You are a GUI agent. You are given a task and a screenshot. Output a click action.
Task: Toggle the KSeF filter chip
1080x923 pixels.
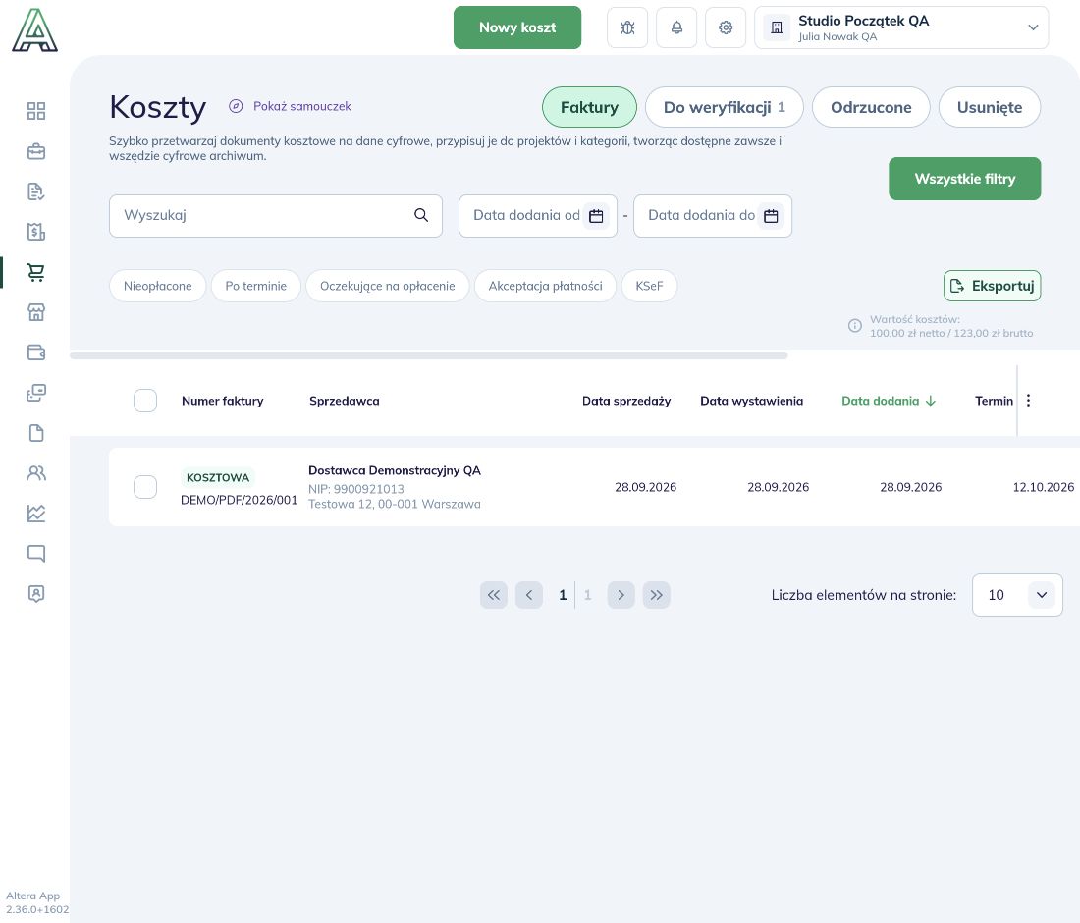click(x=649, y=286)
